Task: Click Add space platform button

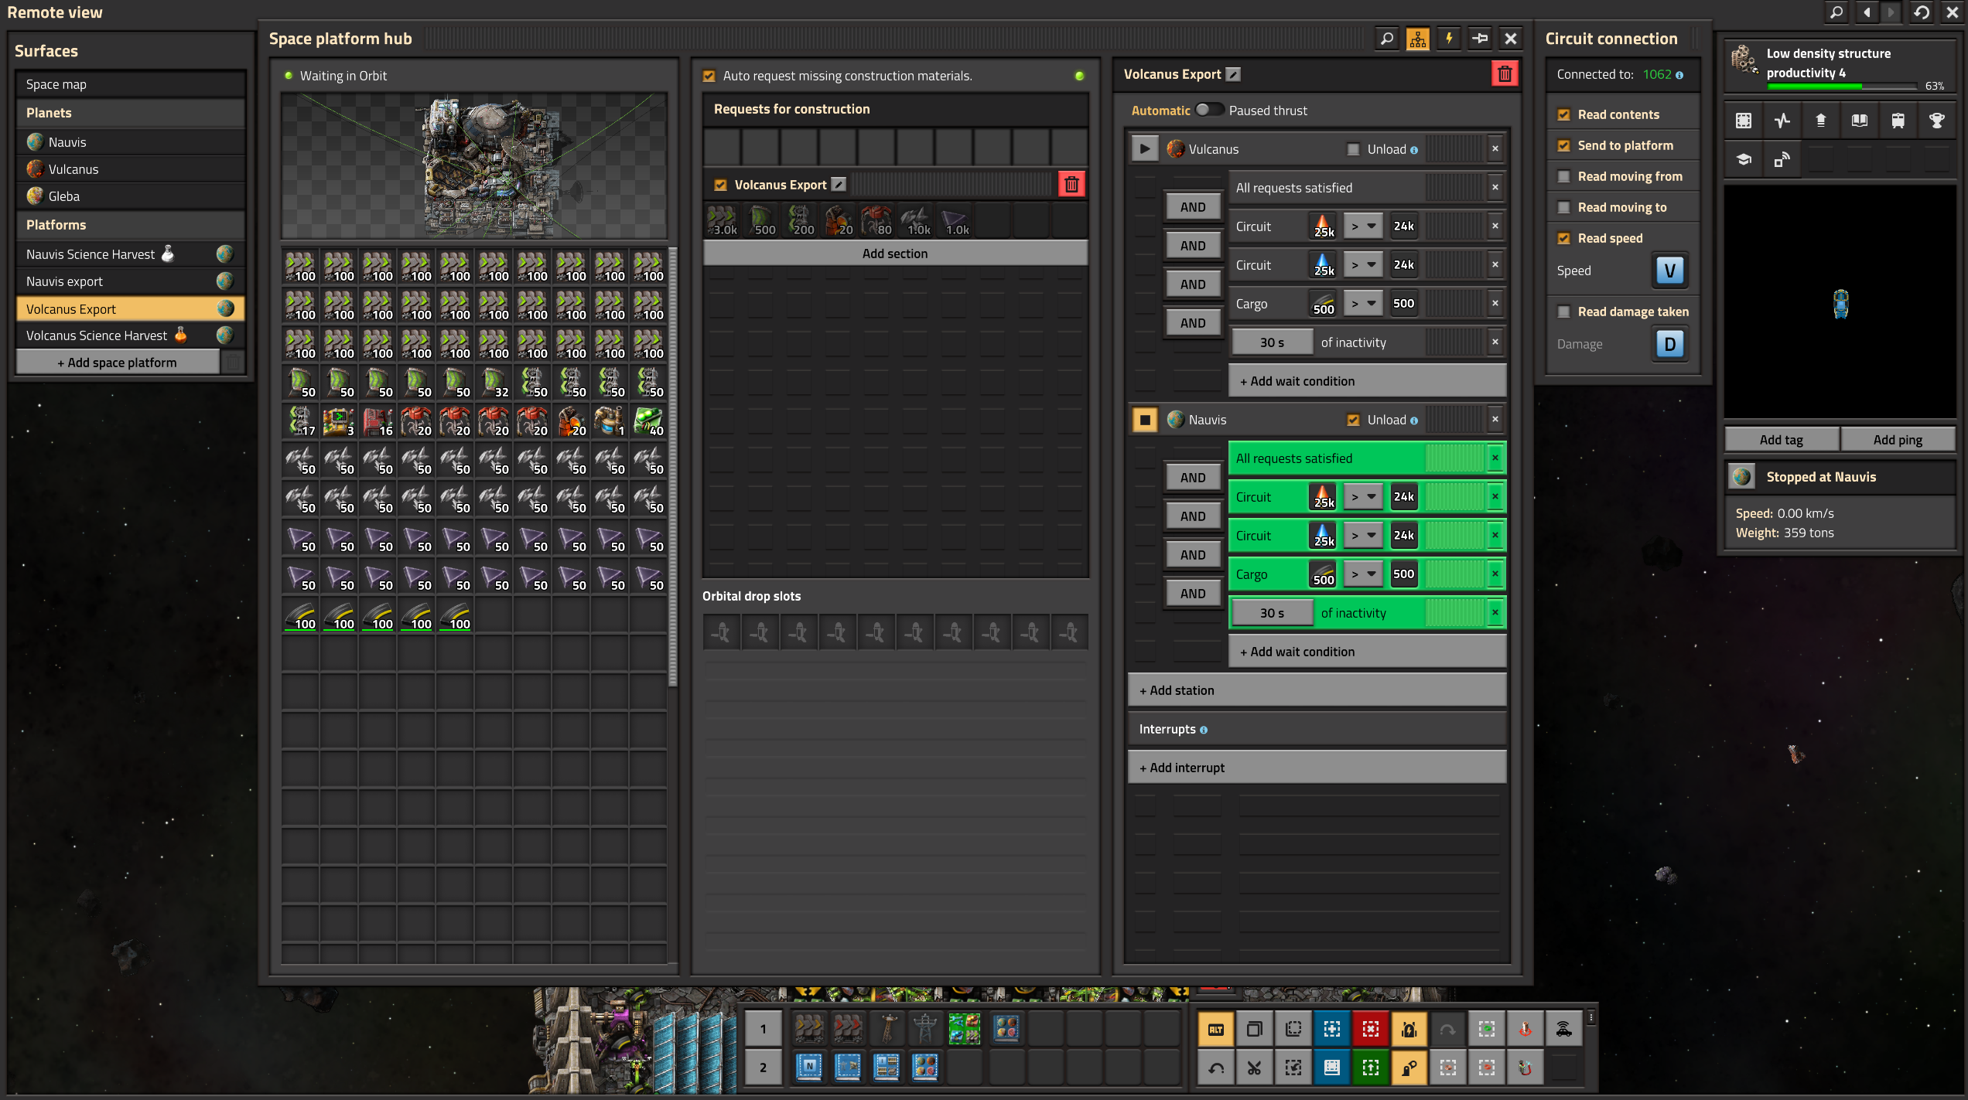Action: point(118,363)
